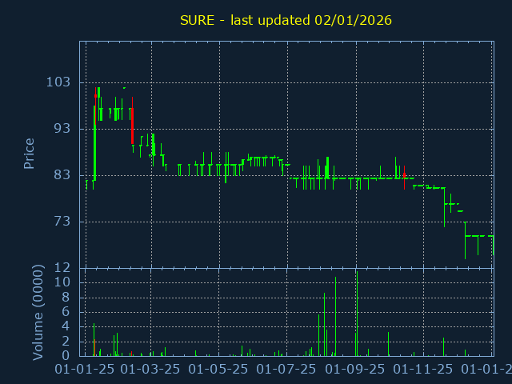The width and height of the screenshot is (512, 384).
Task: Click the tall green candle at chart start
Action: 94,142
